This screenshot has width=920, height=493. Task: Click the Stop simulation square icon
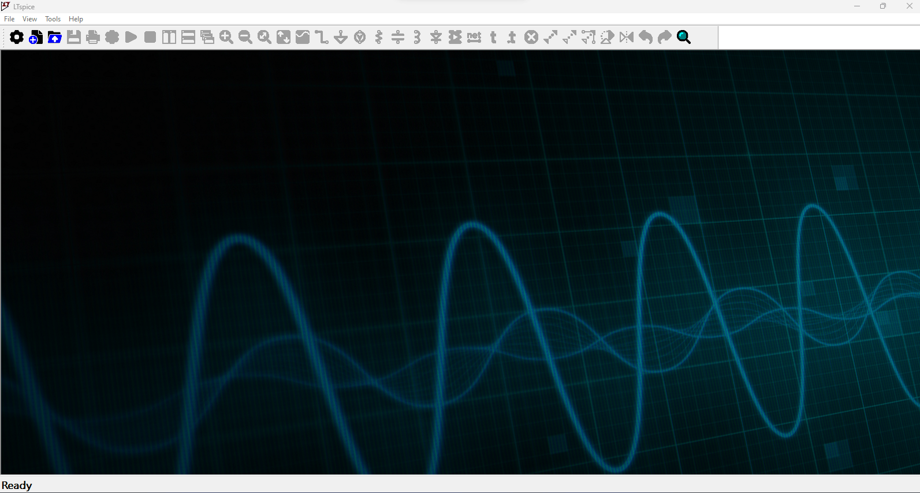(150, 38)
